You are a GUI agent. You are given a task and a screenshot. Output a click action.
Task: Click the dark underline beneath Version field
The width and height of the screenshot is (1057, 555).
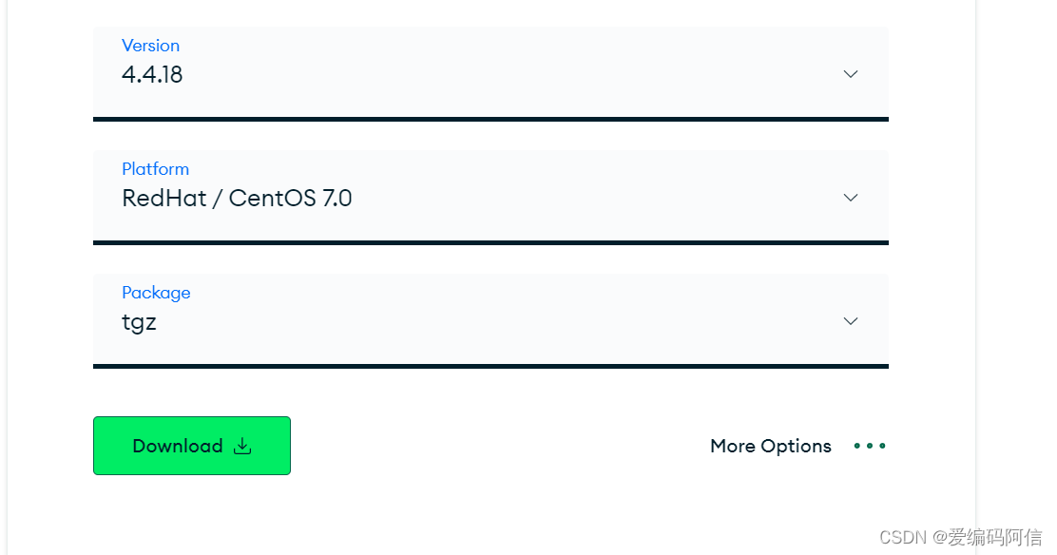point(490,120)
